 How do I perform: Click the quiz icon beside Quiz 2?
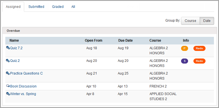click(8, 60)
